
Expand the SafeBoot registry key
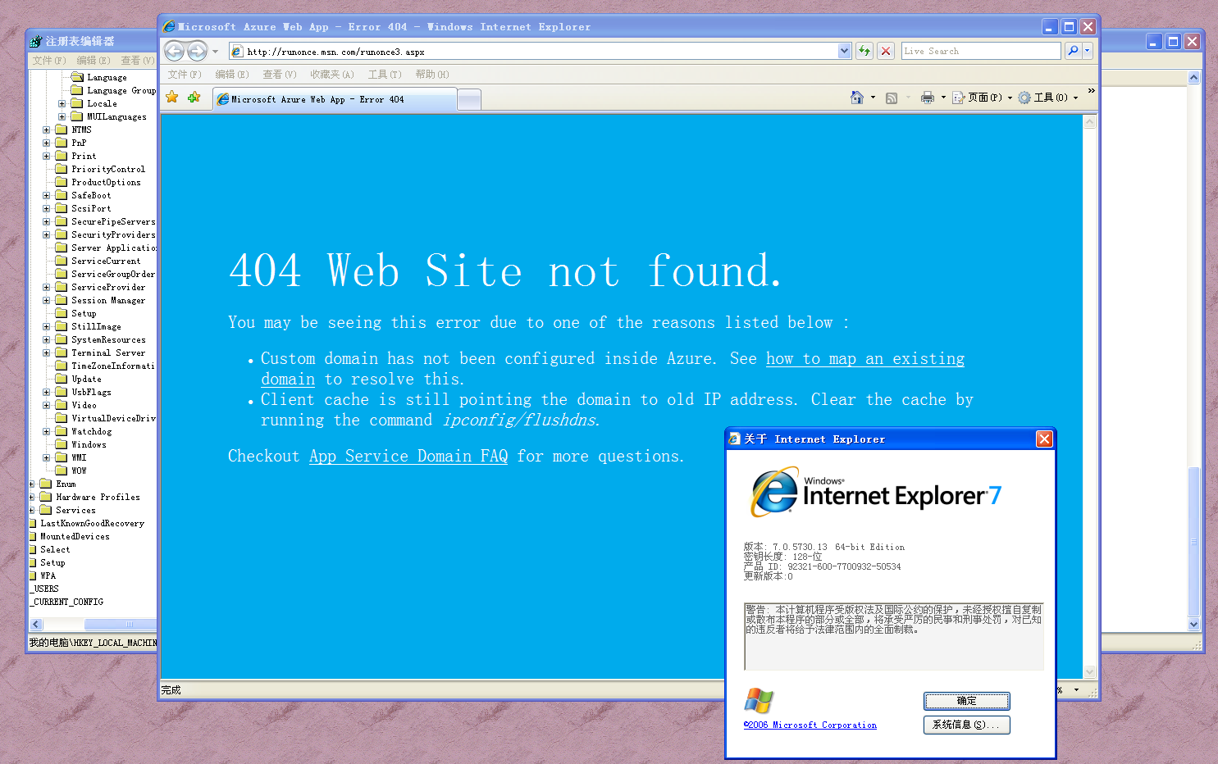[x=47, y=195]
